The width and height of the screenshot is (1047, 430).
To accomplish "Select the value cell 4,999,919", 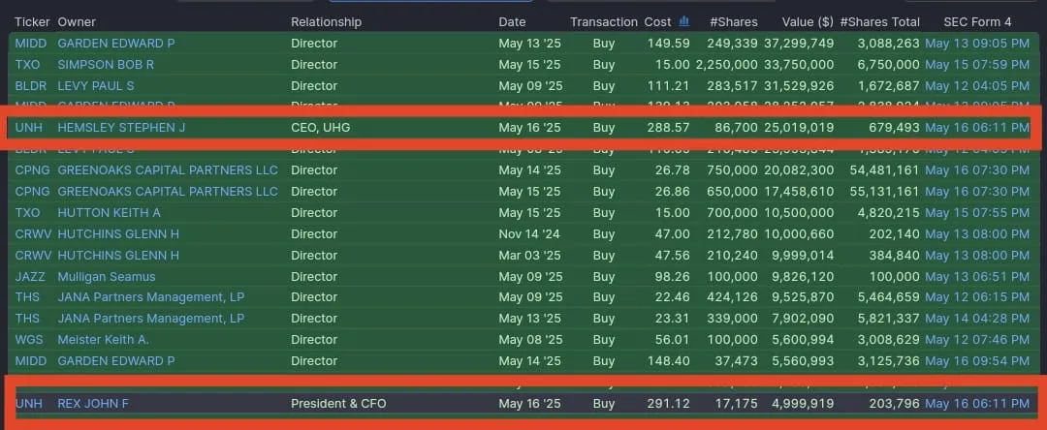I will pos(804,403).
